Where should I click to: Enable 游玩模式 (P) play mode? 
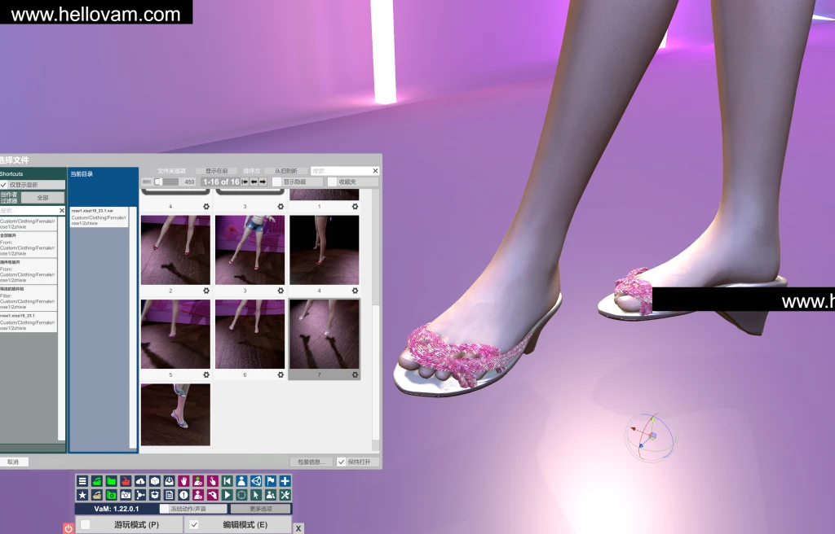click(x=86, y=525)
